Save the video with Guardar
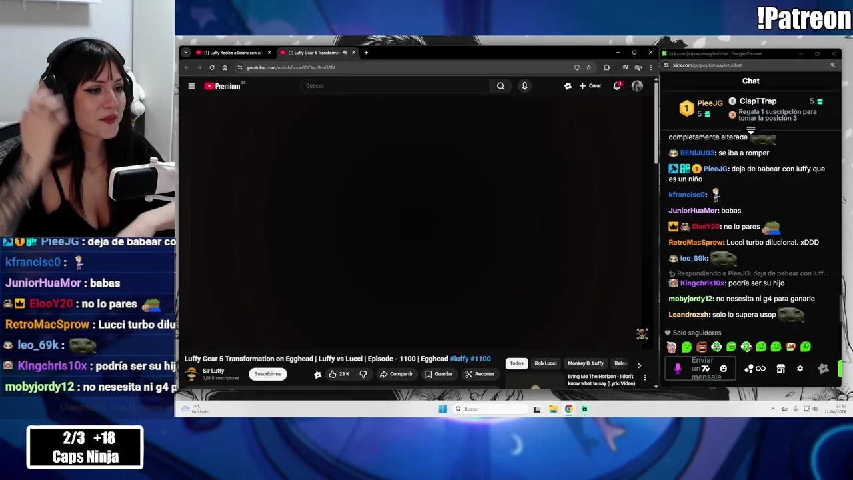Image resolution: width=853 pixels, height=480 pixels. [439, 374]
